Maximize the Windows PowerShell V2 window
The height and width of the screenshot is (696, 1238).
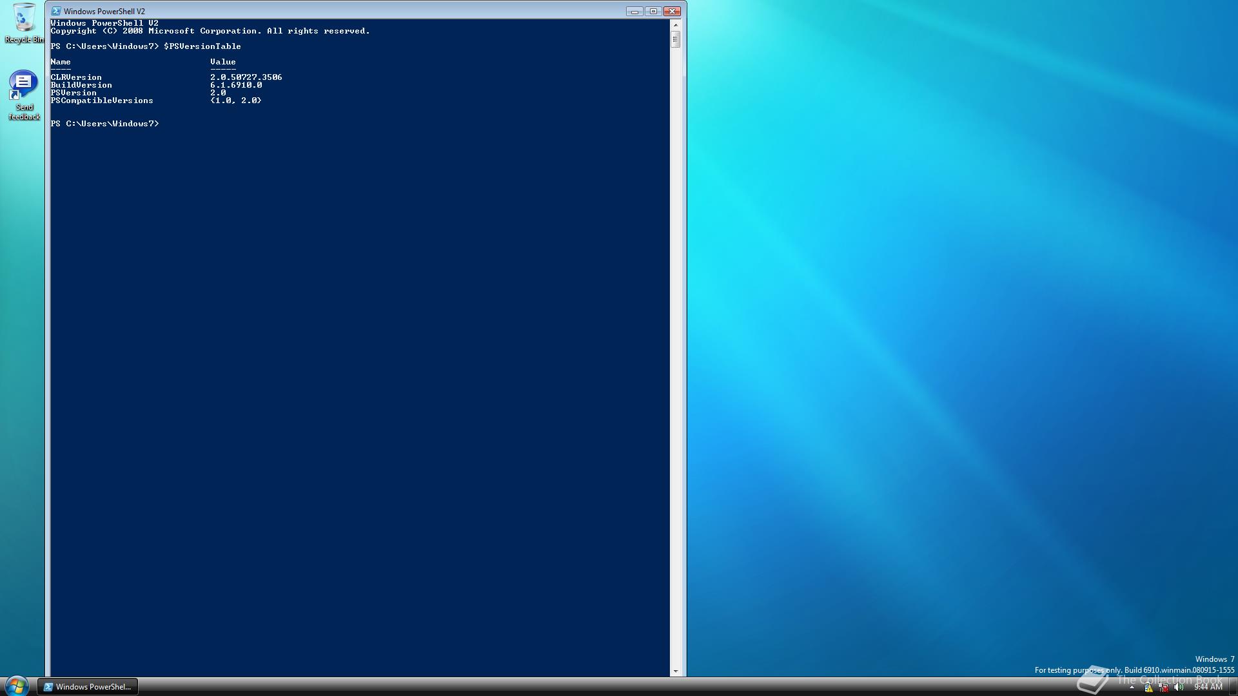[x=653, y=11]
